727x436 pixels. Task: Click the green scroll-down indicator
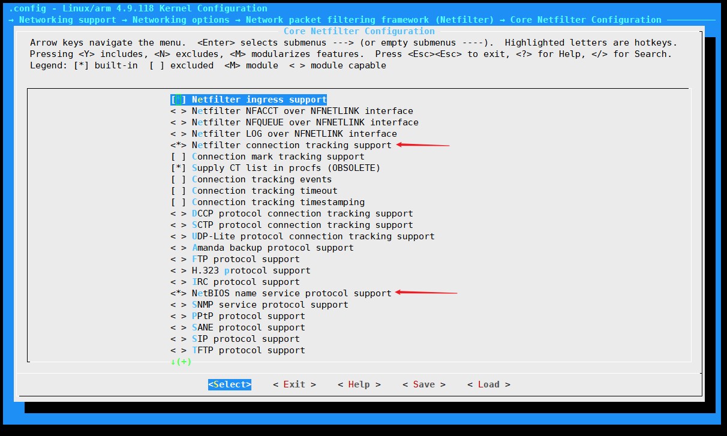(x=181, y=362)
